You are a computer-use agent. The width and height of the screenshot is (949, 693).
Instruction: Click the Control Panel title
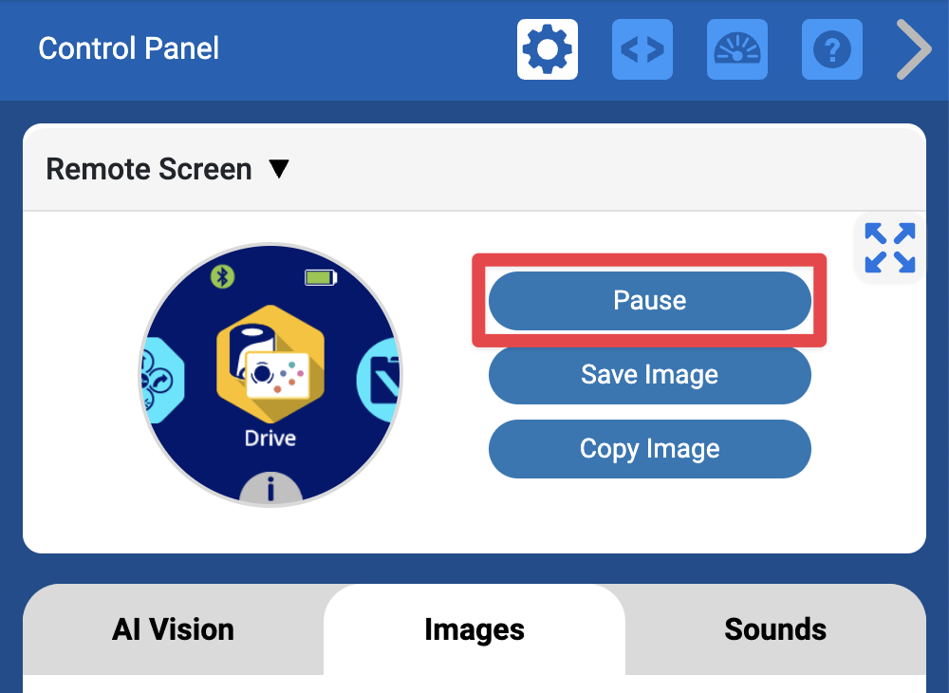128,49
